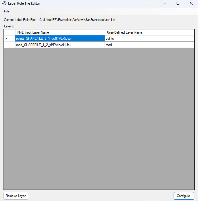Select the road_SHAPEFILE_1_2_xPFA4zxeHUo= cell
Viewport: 198px width, 201px height.
click(60, 45)
